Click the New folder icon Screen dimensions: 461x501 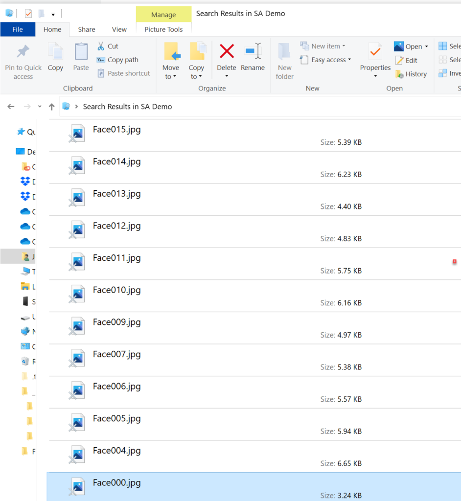coord(284,51)
